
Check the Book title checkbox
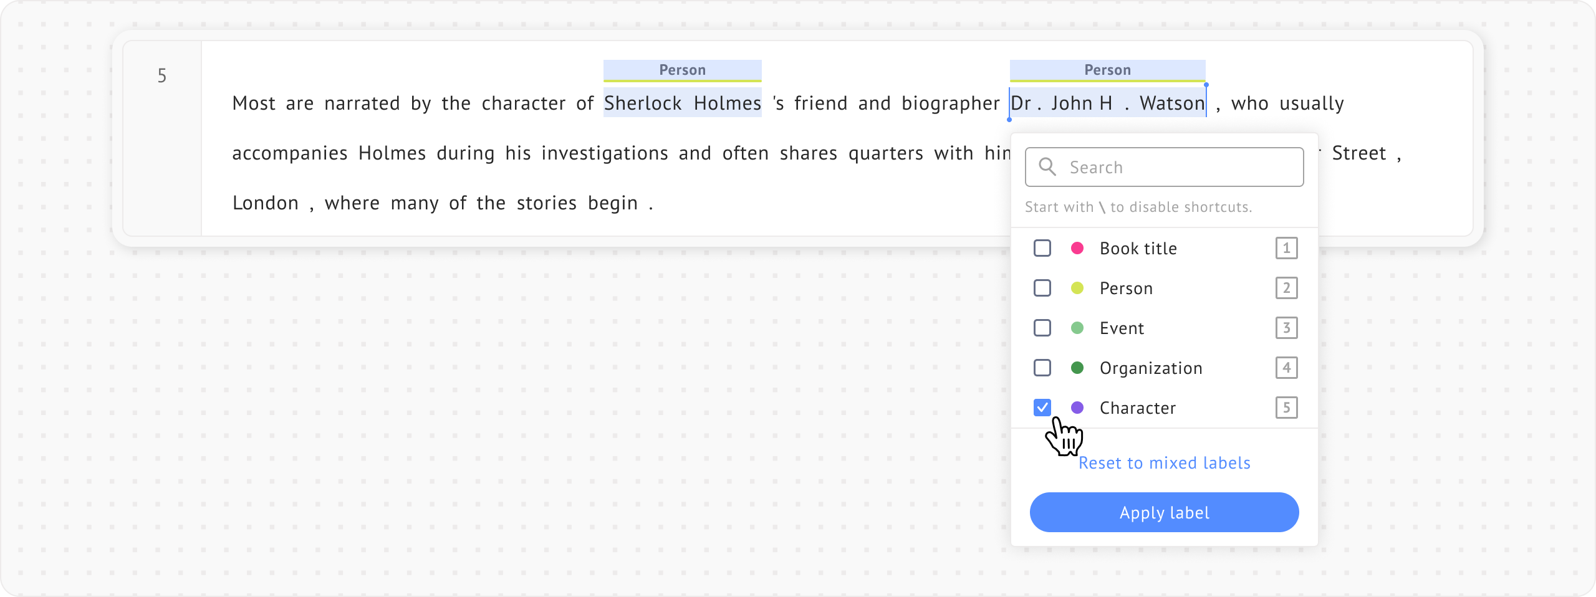pos(1042,248)
